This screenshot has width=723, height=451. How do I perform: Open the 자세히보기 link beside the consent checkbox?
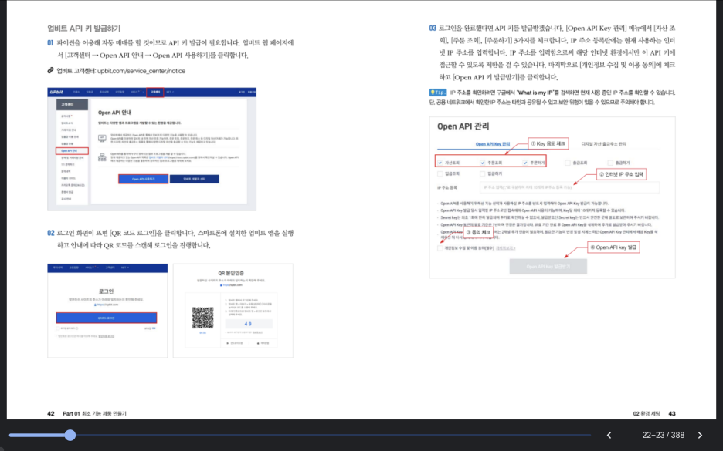click(x=506, y=248)
